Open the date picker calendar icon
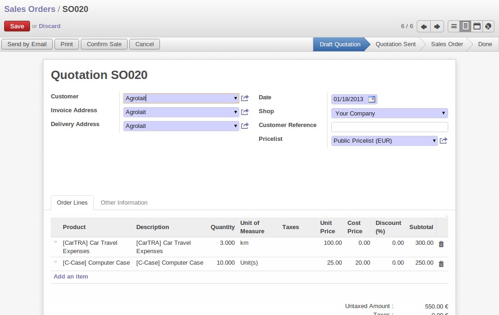Viewport: 499px width, 315px height. point(371,99)
